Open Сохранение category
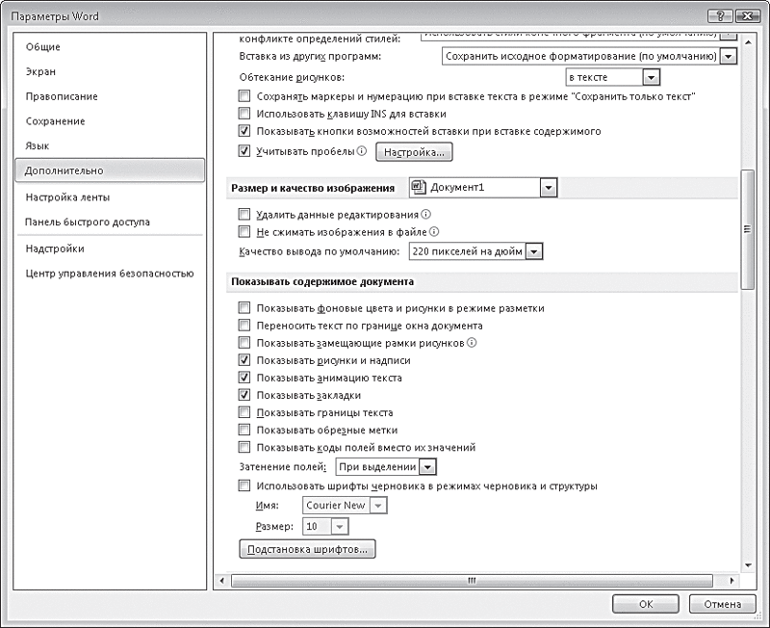Image resolution: width=770 pixels, height=628 pixels. pyautogui.click(x=56, y=121)
